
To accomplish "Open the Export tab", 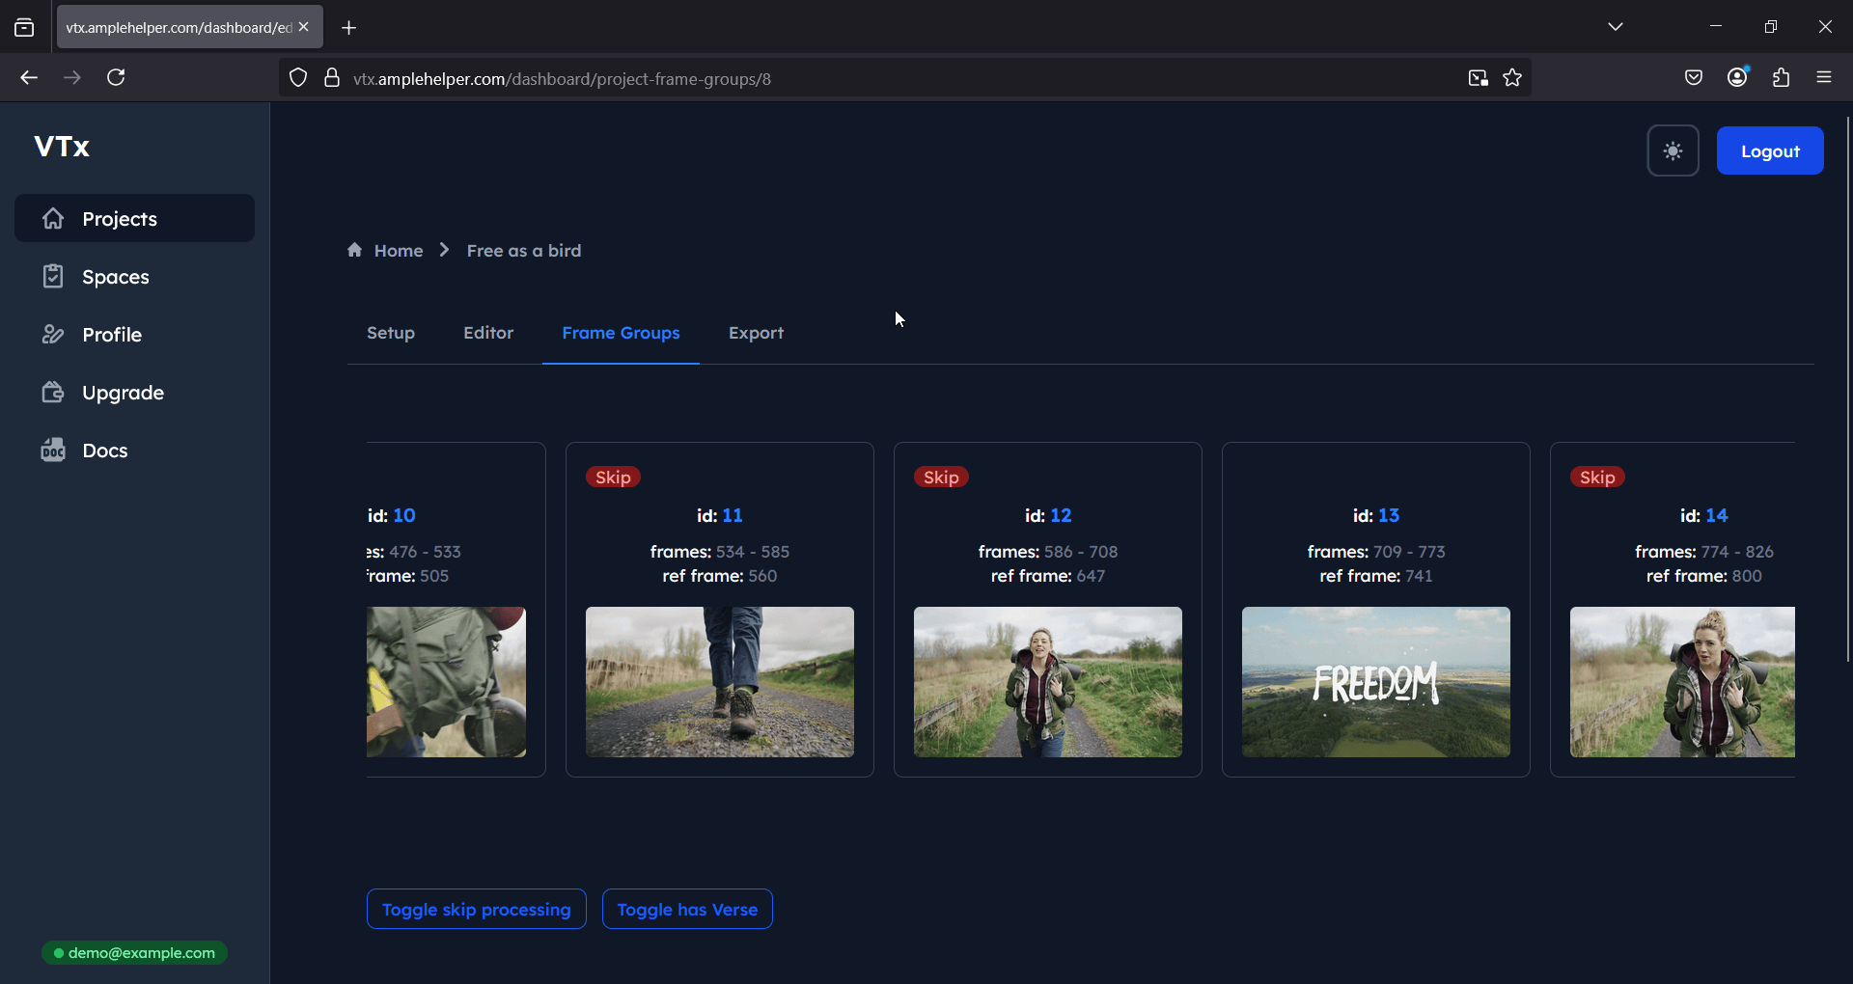I will [x=756, y=333].
